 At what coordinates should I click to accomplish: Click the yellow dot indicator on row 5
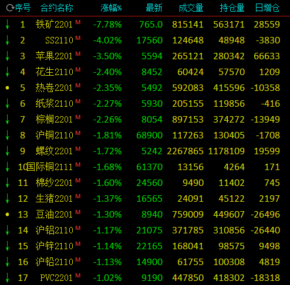(8, 88)
